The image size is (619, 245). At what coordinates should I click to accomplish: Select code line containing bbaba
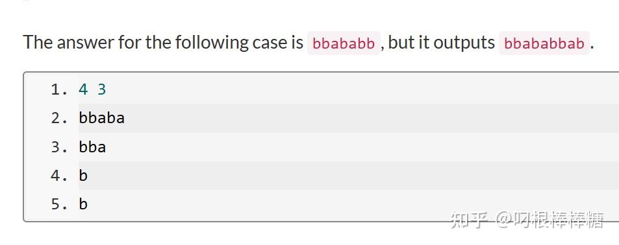349,118
